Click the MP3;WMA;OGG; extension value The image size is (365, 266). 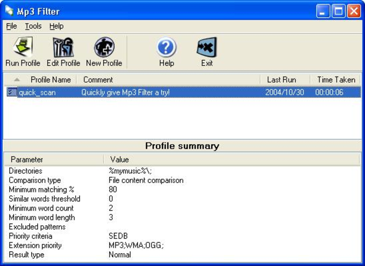coord(136,245)
